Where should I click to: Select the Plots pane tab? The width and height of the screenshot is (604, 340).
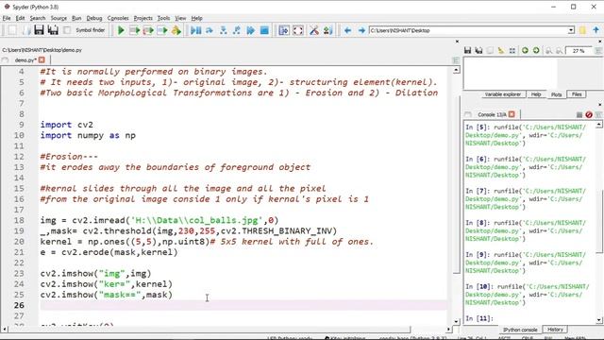point(556,94)
